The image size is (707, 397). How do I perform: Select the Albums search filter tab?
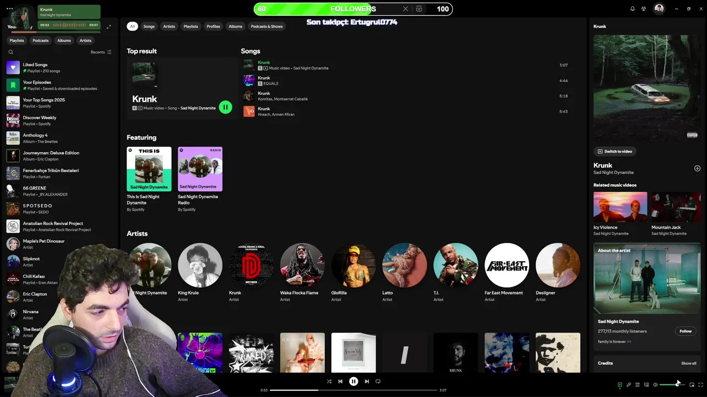pyautogui.click(x=235, y=26)
